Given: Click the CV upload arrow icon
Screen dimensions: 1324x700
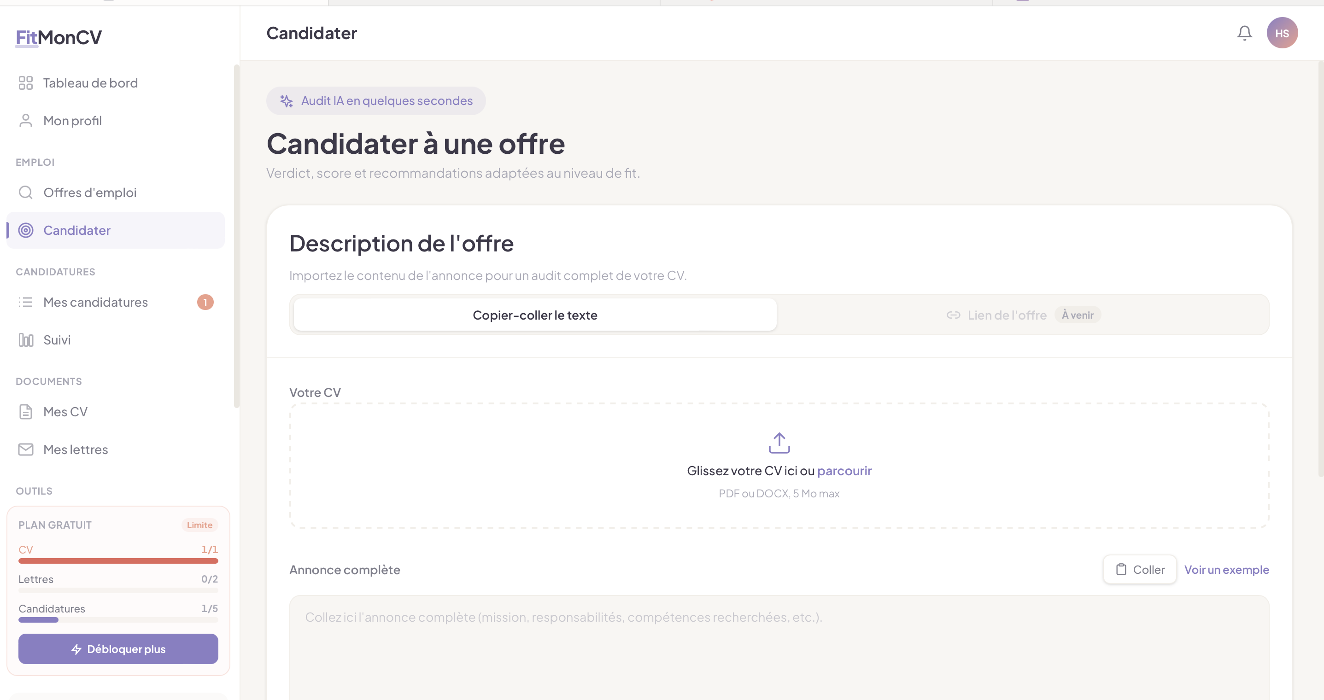Looking at the screenshot, I should point(779,443).
